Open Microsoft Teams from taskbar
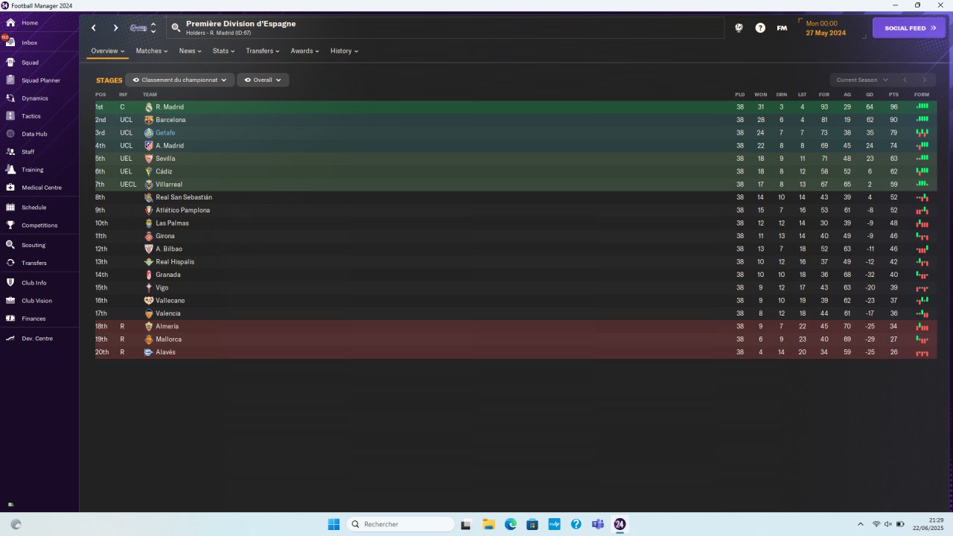Screen dimensions: 953x536 click(x=597, y=524)
